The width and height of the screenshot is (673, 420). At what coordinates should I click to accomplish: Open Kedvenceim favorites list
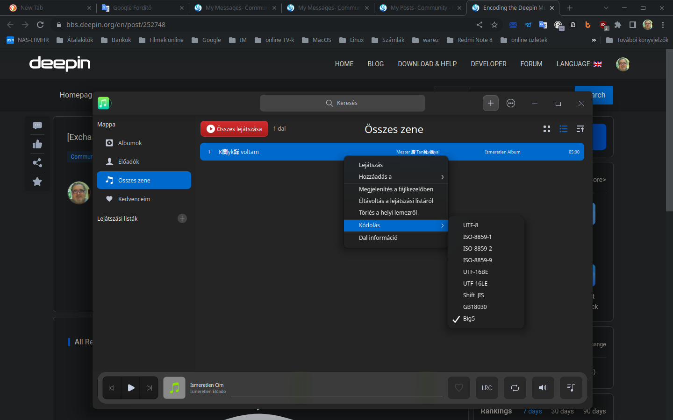(144, 199)
